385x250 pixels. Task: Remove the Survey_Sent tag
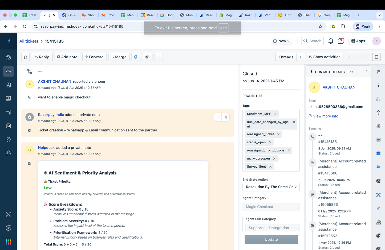tap(270, 167)
